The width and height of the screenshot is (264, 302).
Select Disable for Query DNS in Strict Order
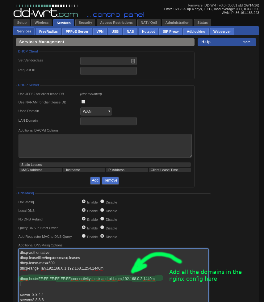pos(102,228)
